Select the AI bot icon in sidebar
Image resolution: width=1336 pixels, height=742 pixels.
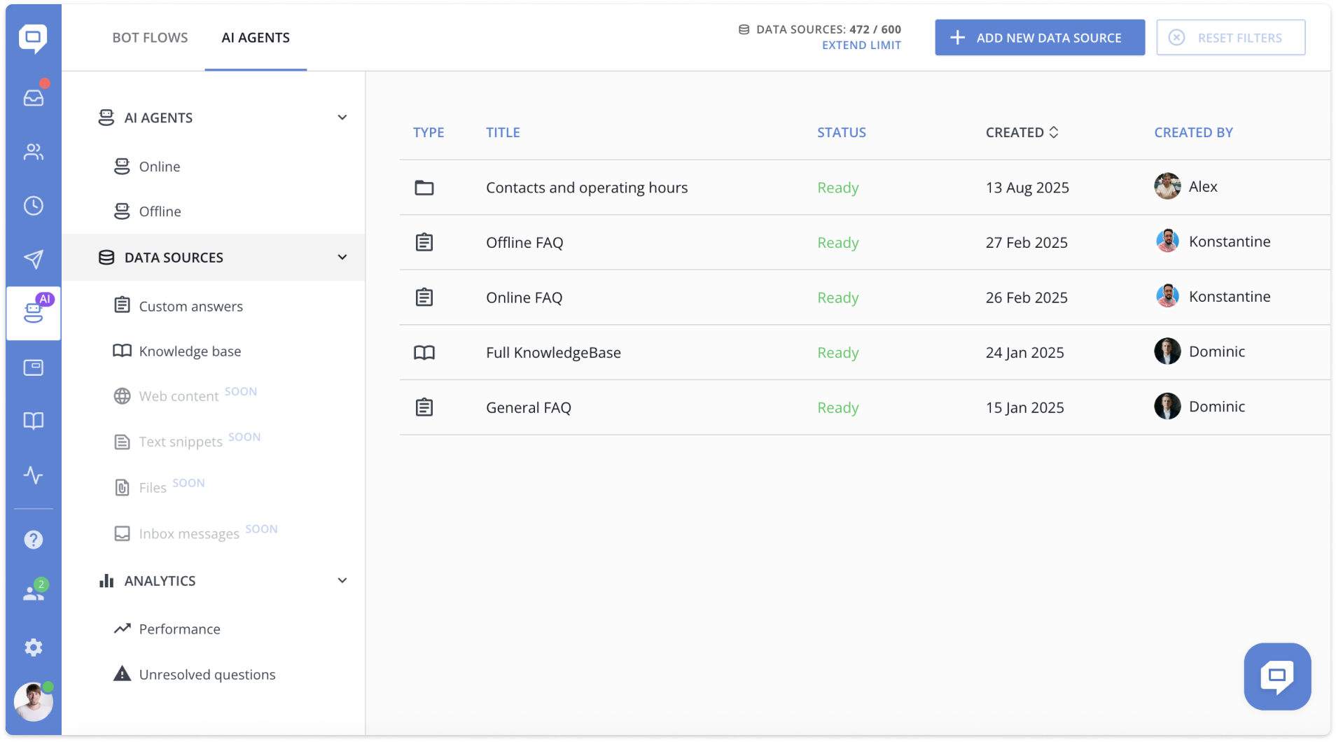point(33,313)
